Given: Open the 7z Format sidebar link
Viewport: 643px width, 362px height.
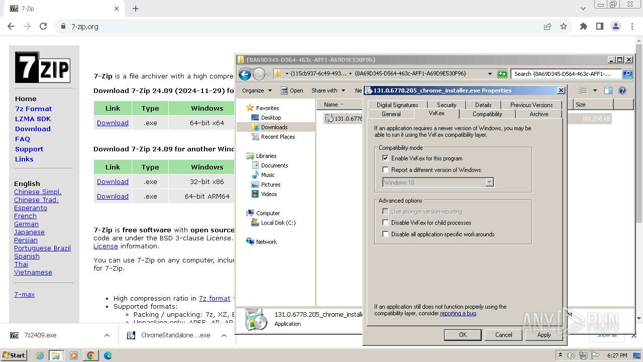Looking at the screenshot, I should [x=33, y=109].
